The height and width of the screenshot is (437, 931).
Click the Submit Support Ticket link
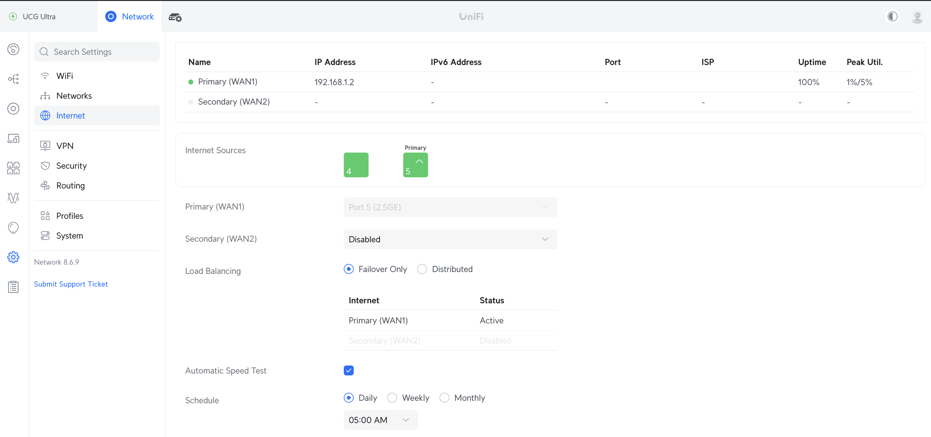click(x=71, y=284)
